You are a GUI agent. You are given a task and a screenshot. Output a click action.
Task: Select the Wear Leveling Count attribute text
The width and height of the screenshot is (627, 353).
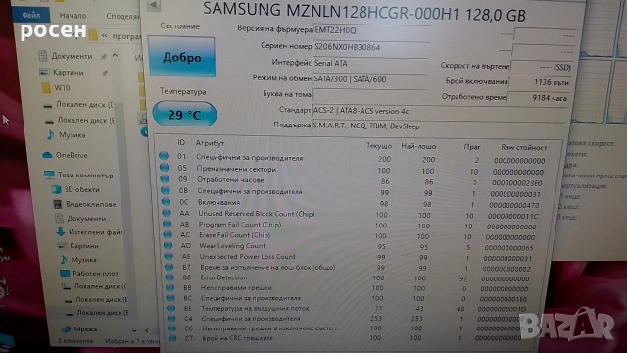click(232, 246)
